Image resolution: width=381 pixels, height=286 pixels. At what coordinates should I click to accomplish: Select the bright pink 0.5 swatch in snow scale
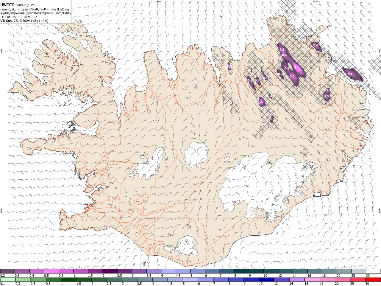[51, 271]
